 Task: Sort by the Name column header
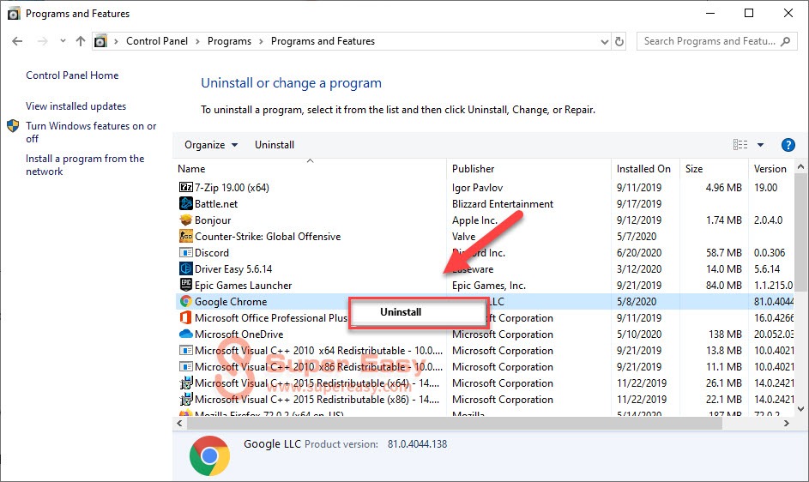pos(191,169)
